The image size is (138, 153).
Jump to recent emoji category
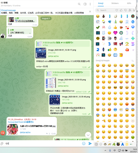click(x=96, y=144)
